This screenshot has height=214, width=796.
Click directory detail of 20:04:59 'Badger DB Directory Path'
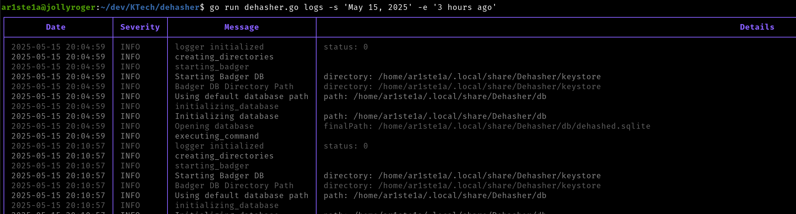(462, 87)
